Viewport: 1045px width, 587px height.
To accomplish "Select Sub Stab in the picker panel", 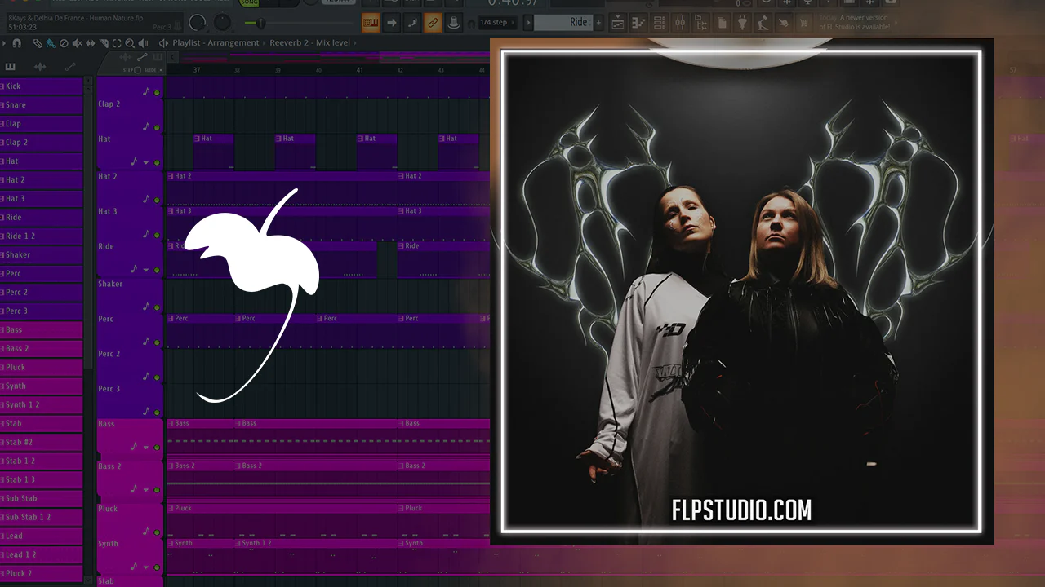I will tap(42, 498).
